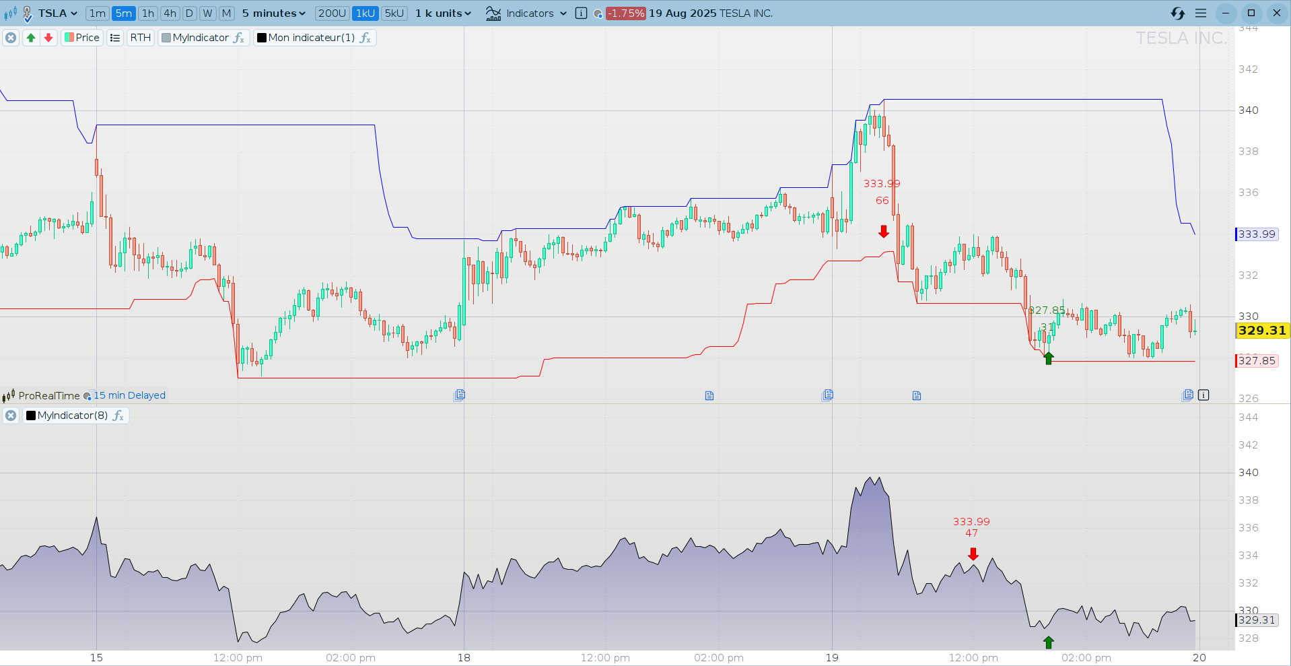The width and height of the screenshot is (1291, 666).
Task: Open the 5 minutes timeframe dropdown
Action: (274, 13)
